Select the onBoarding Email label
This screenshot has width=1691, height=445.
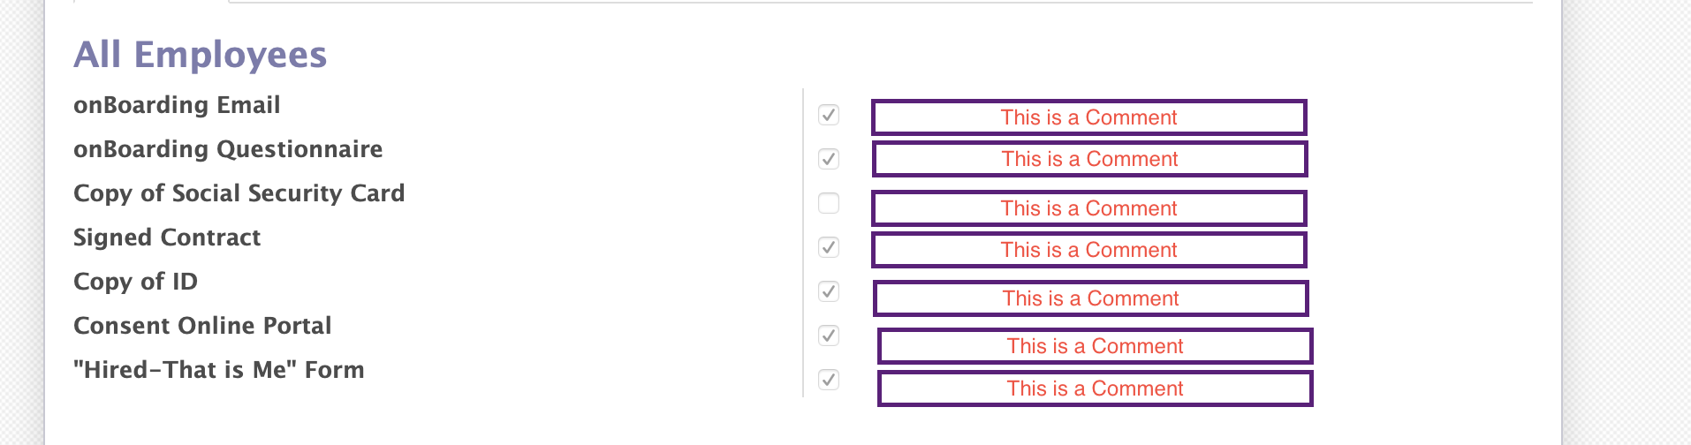tap(177, 105)
